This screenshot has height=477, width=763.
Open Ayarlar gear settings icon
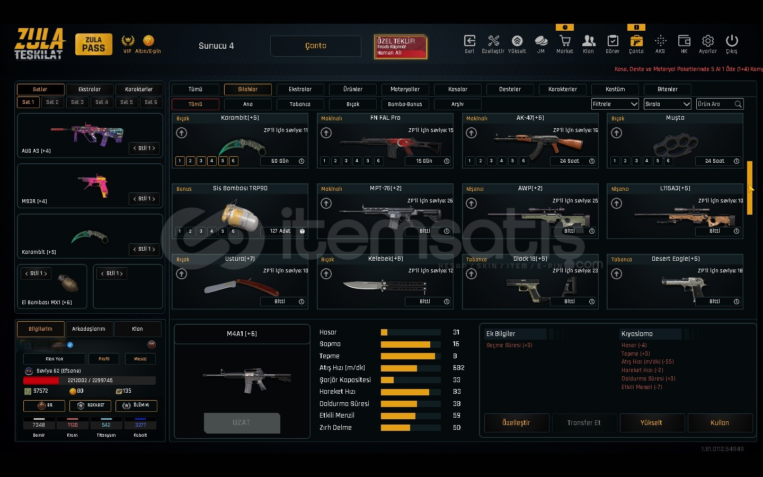[707, 41]
